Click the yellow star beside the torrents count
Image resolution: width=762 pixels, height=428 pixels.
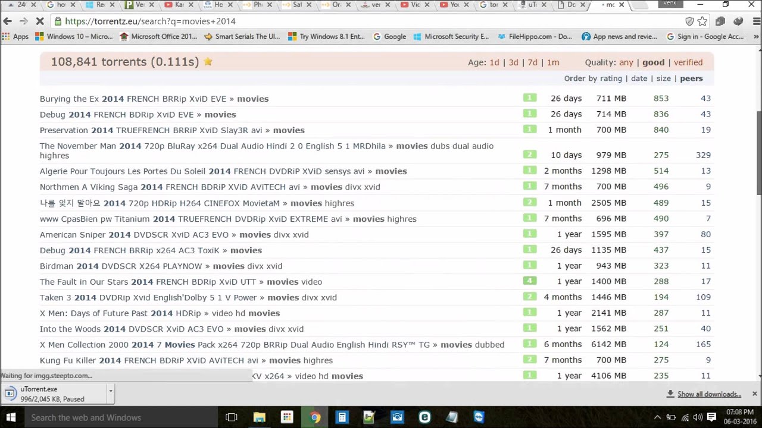(208, 61)
